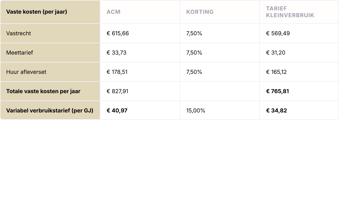
Task: Click the € 827,91 total ACM value
Action: point(117,91)
